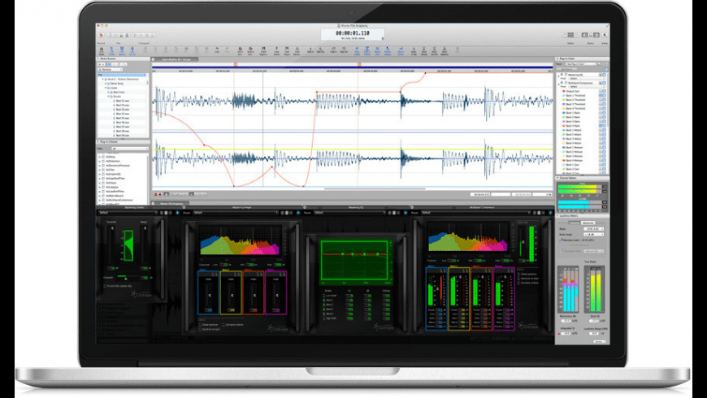This screenshot has height=398, width=707.
Task: Click the Zoom Out Full toolbar icon
Action: (x=434, y=50)
